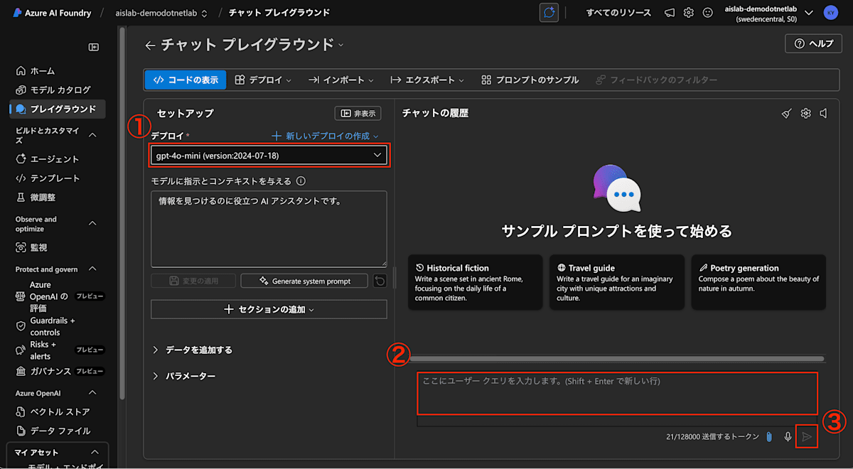Hide setup panel with 非表示 button
The width and height of the screenshot is (853, 469).
pyautogui.click(x=358, y=113)
